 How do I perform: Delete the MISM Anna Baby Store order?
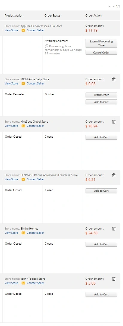pyautogui.click(x=114, y=79)
